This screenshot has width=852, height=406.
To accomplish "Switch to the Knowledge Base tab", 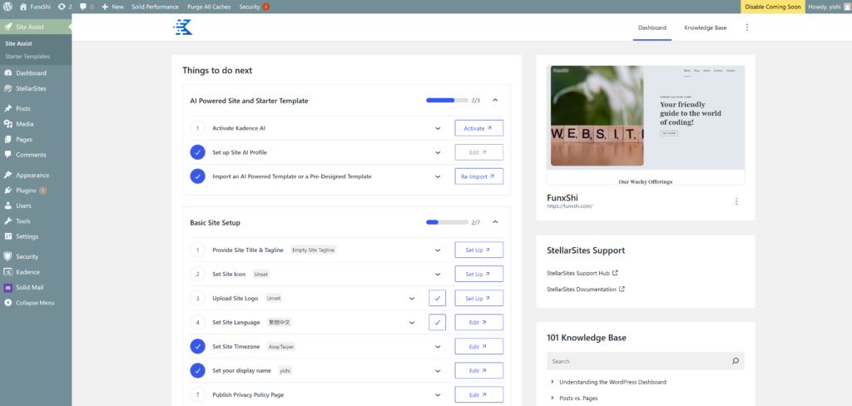I will [705, 27].
